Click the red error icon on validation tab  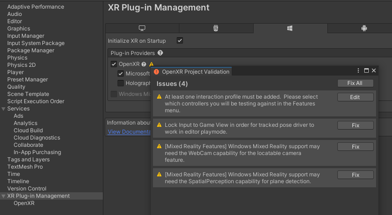[157, 72]
